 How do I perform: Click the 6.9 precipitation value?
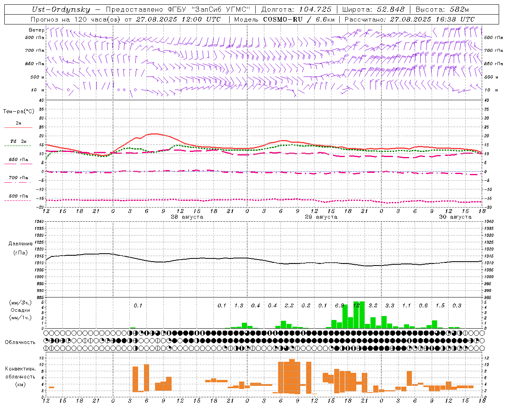pos(339,306)
